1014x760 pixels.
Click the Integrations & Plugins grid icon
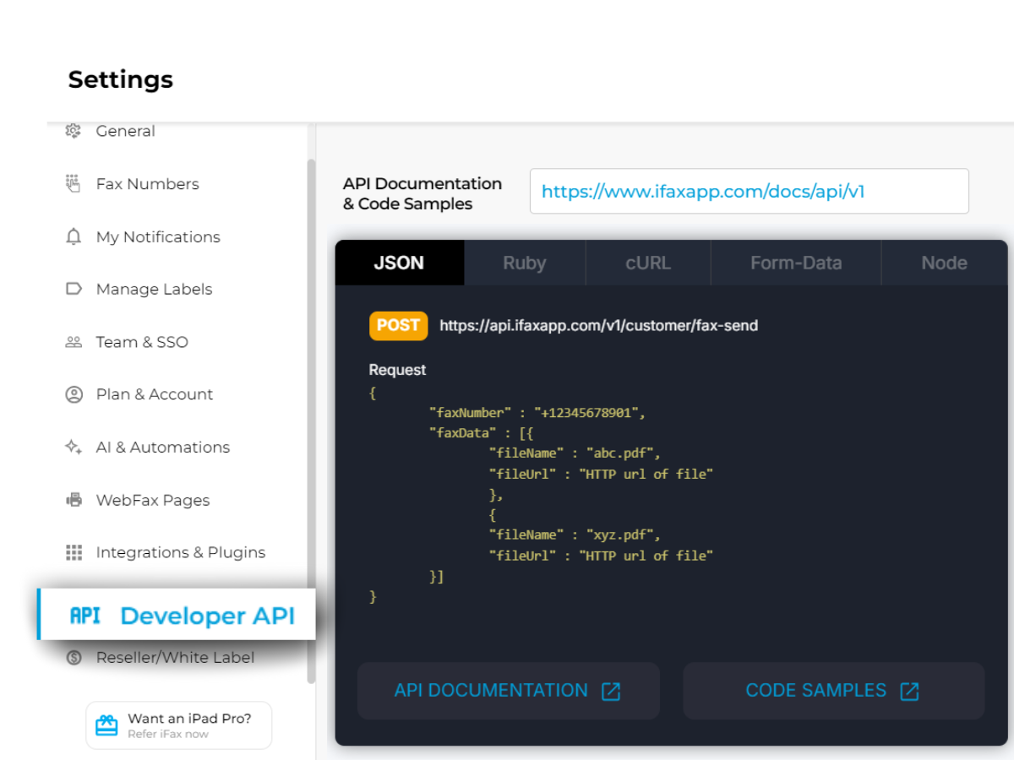(x=74, y=552)
